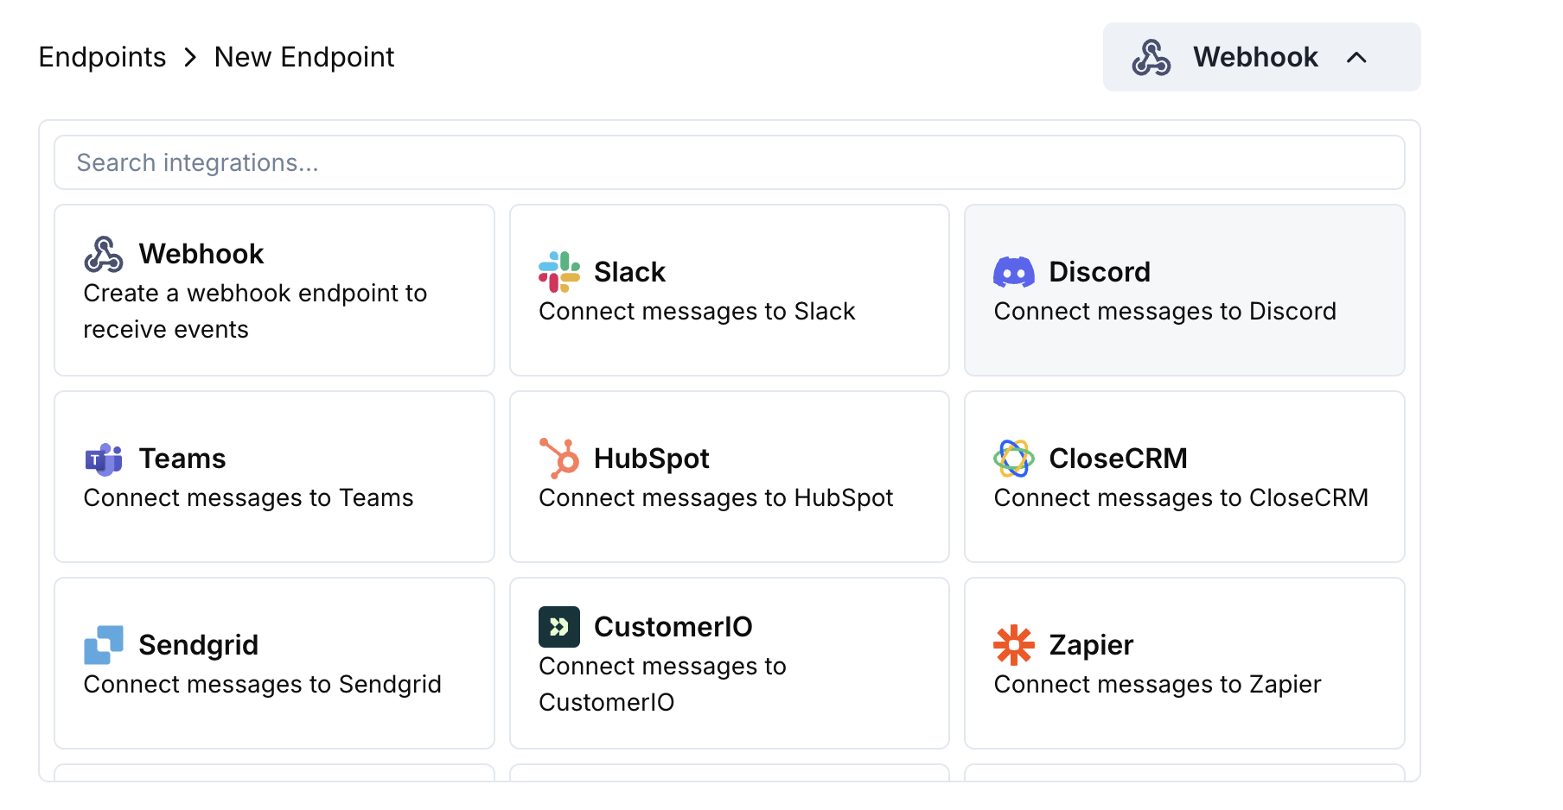
Task: Select the HubSpot sprocket icon
Action: pyautogui.click(x=558, y=459)
